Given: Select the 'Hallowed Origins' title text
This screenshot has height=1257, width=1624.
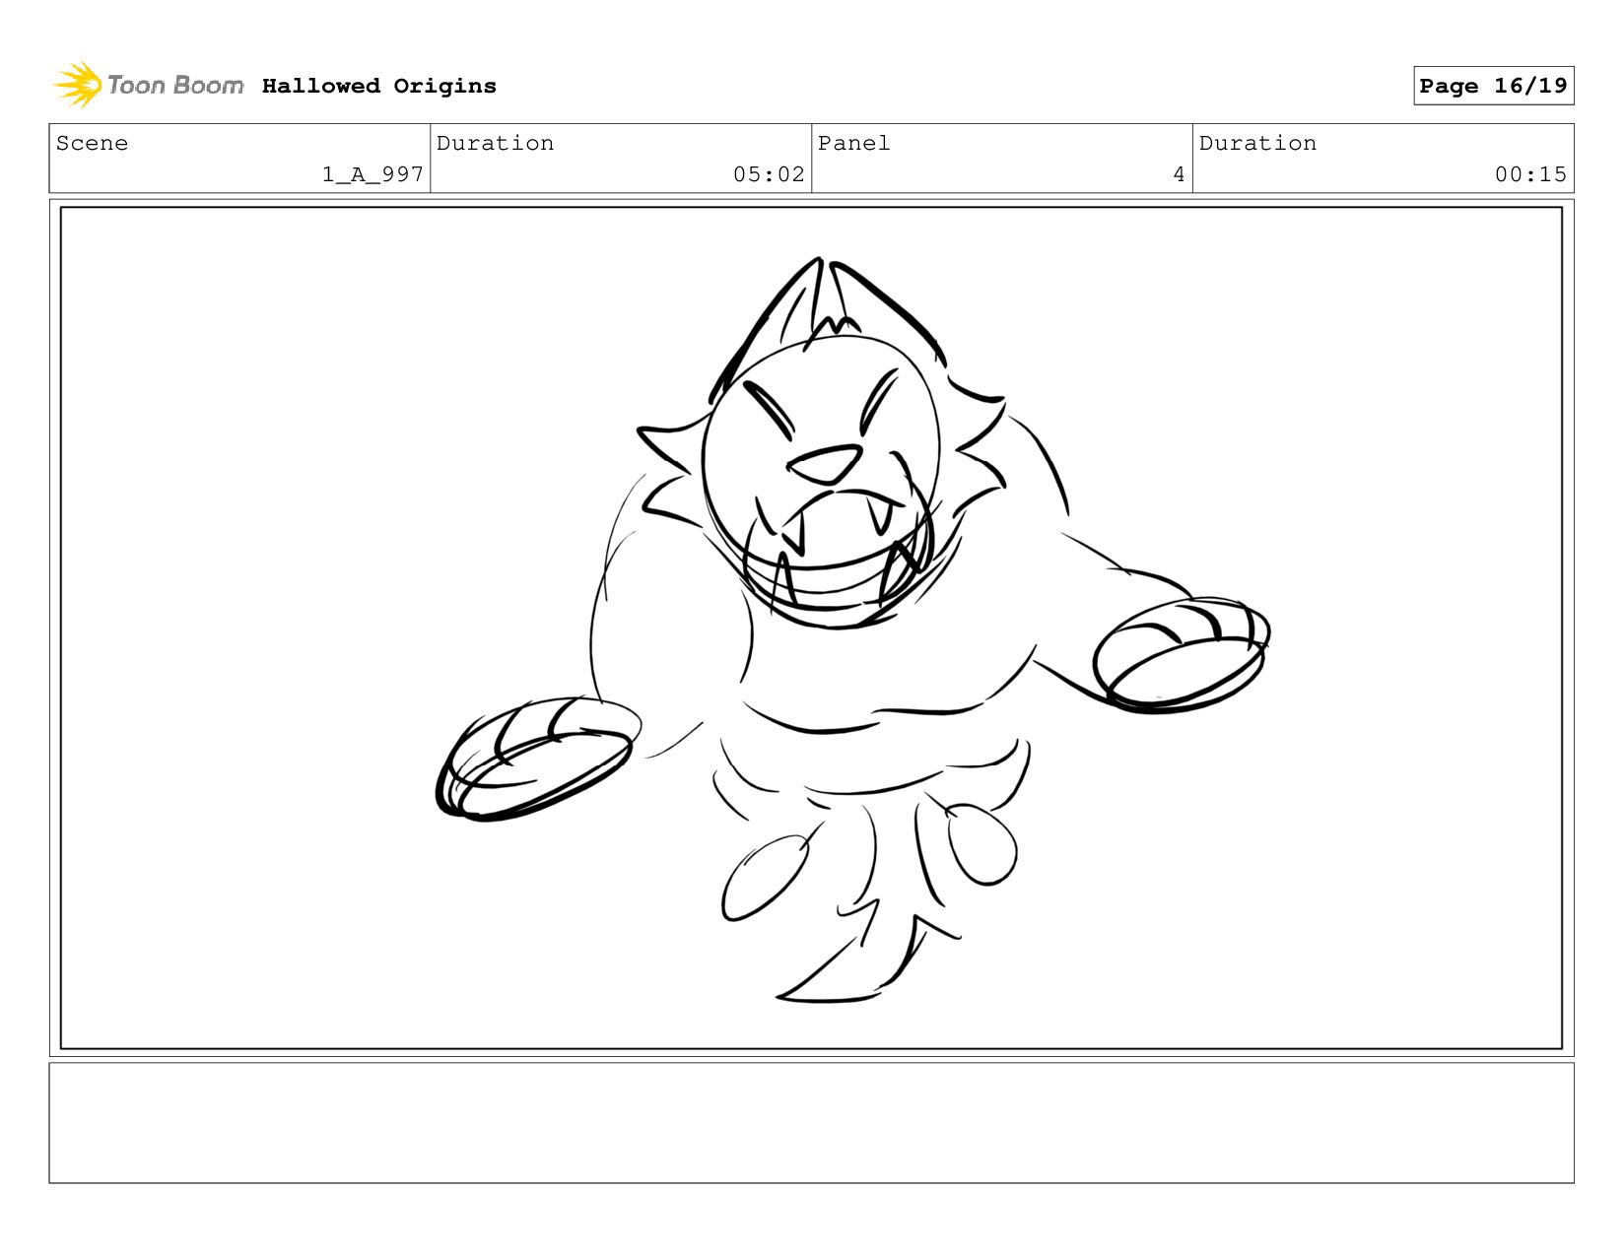Looking at the screenshot, I should (379, 86).
